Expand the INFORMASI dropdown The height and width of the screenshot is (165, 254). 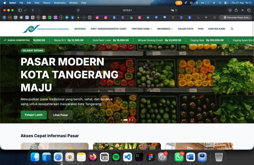tap(165, 29)
